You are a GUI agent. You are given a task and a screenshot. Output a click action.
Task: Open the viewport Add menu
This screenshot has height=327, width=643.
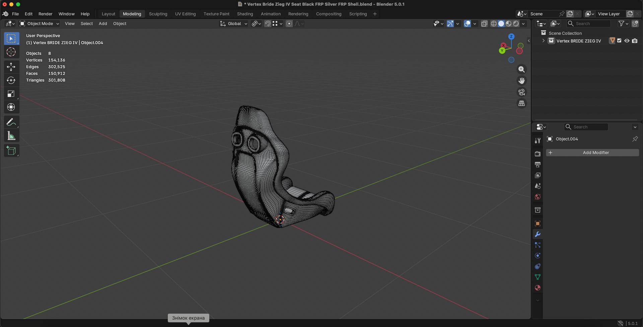[x=103, y=24]
